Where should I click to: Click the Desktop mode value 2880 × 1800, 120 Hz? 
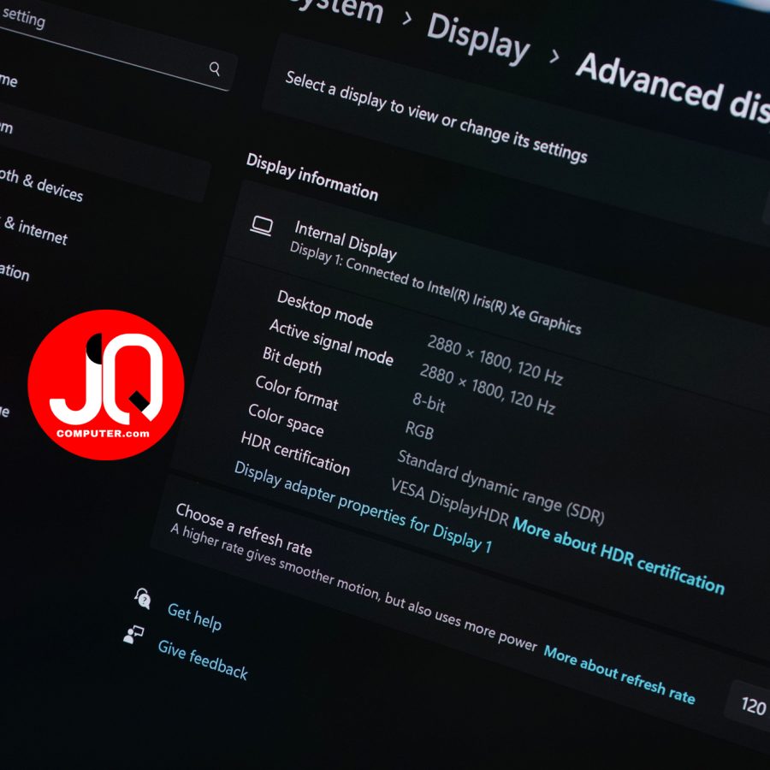click(x=495, y=359)
